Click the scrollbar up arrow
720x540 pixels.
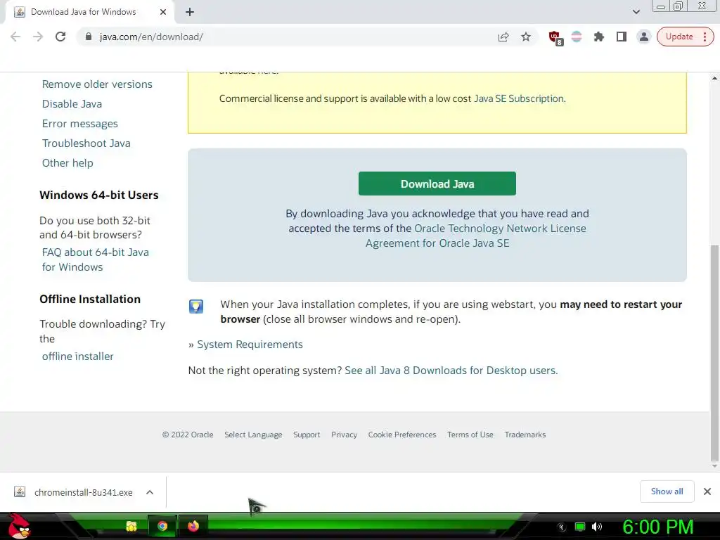714,78
